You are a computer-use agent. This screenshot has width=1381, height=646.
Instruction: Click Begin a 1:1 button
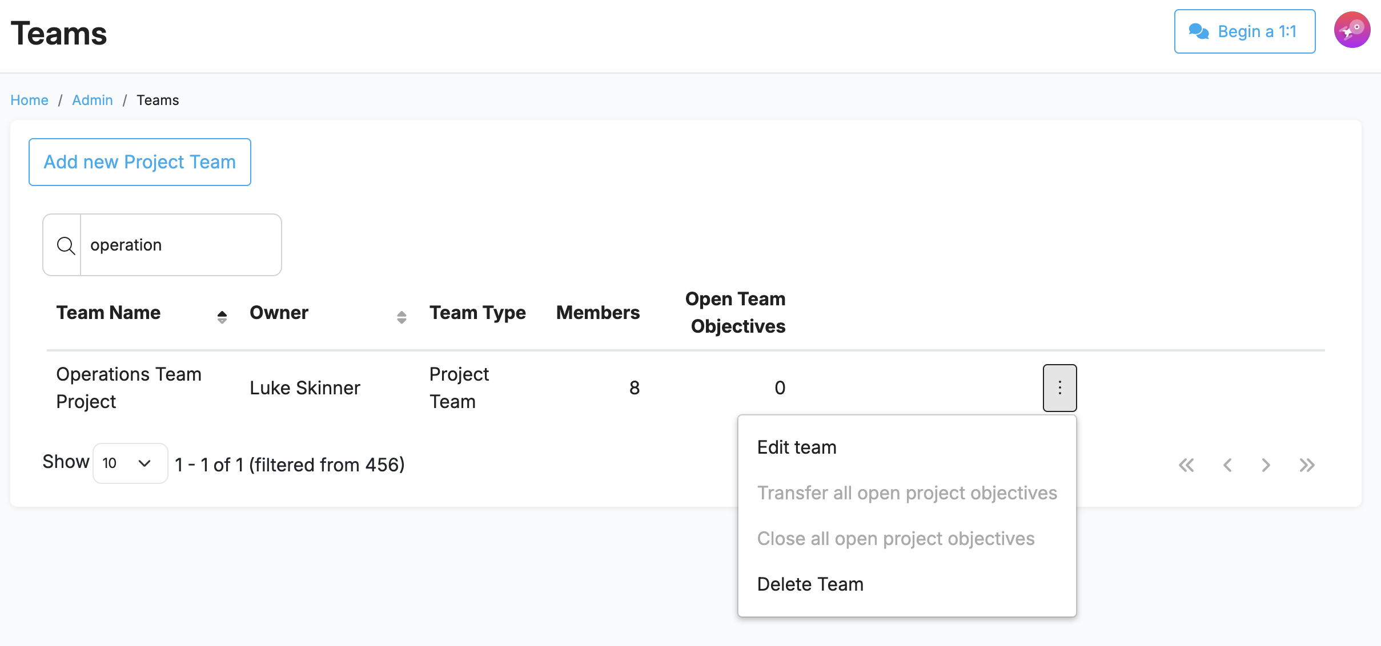coord(1244,31)
